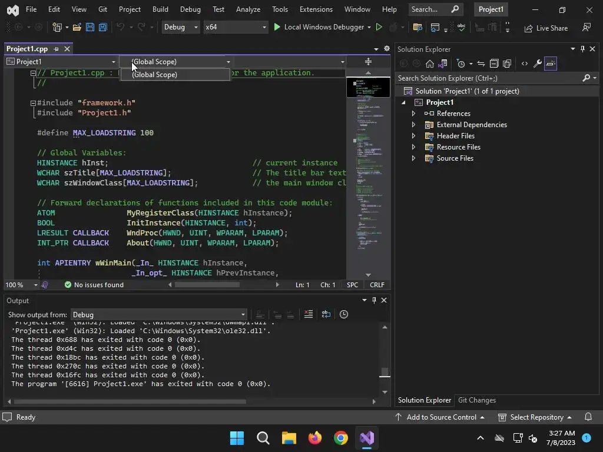The width and height of the screenshot is (603, 452).
Task: Open File Explorer from the taskbar
Action: (x=289, y=438)
